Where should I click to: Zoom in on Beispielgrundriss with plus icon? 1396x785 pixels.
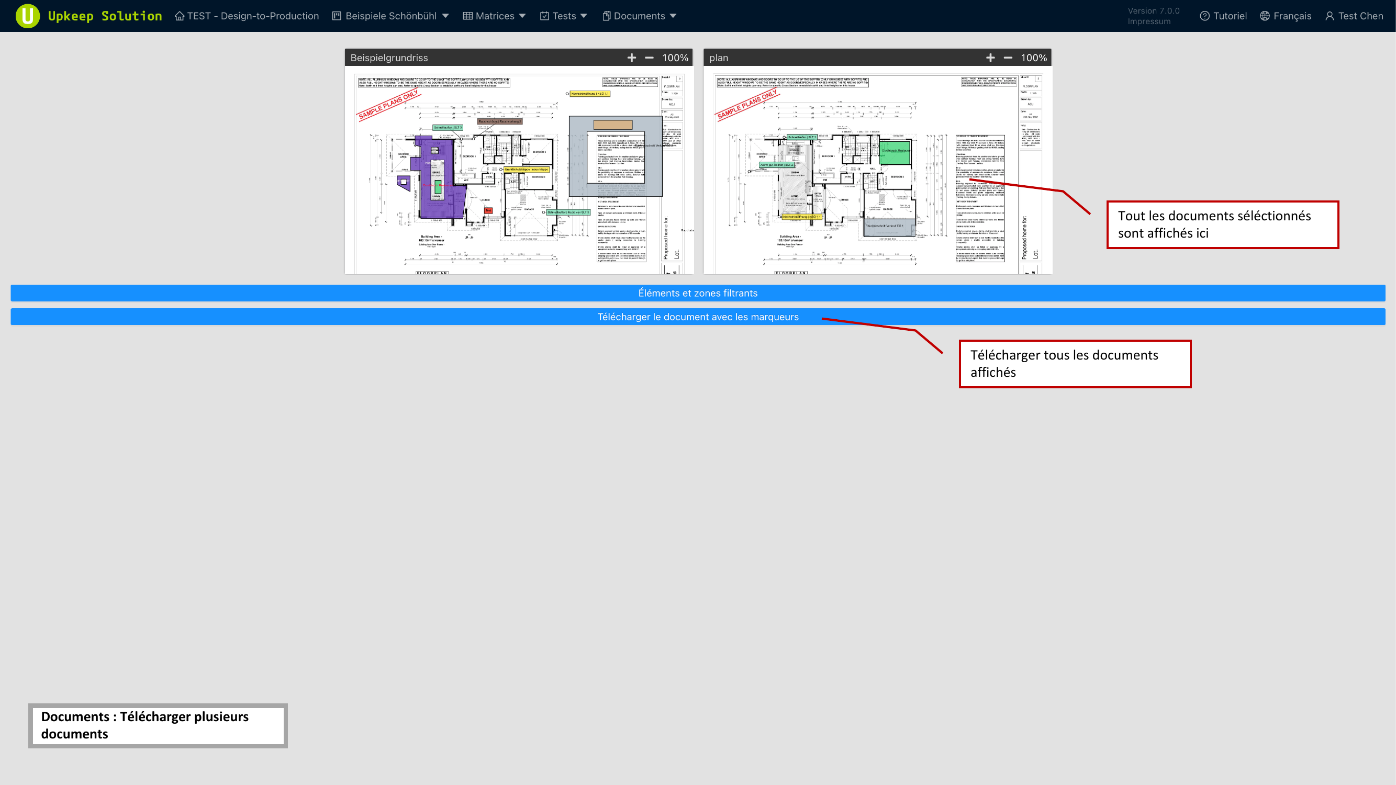(x=631, y=58)
